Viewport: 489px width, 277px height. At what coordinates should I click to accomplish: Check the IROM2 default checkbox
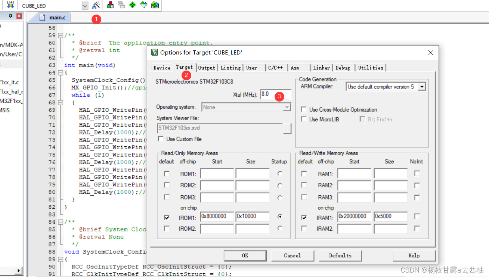(167, 228)
